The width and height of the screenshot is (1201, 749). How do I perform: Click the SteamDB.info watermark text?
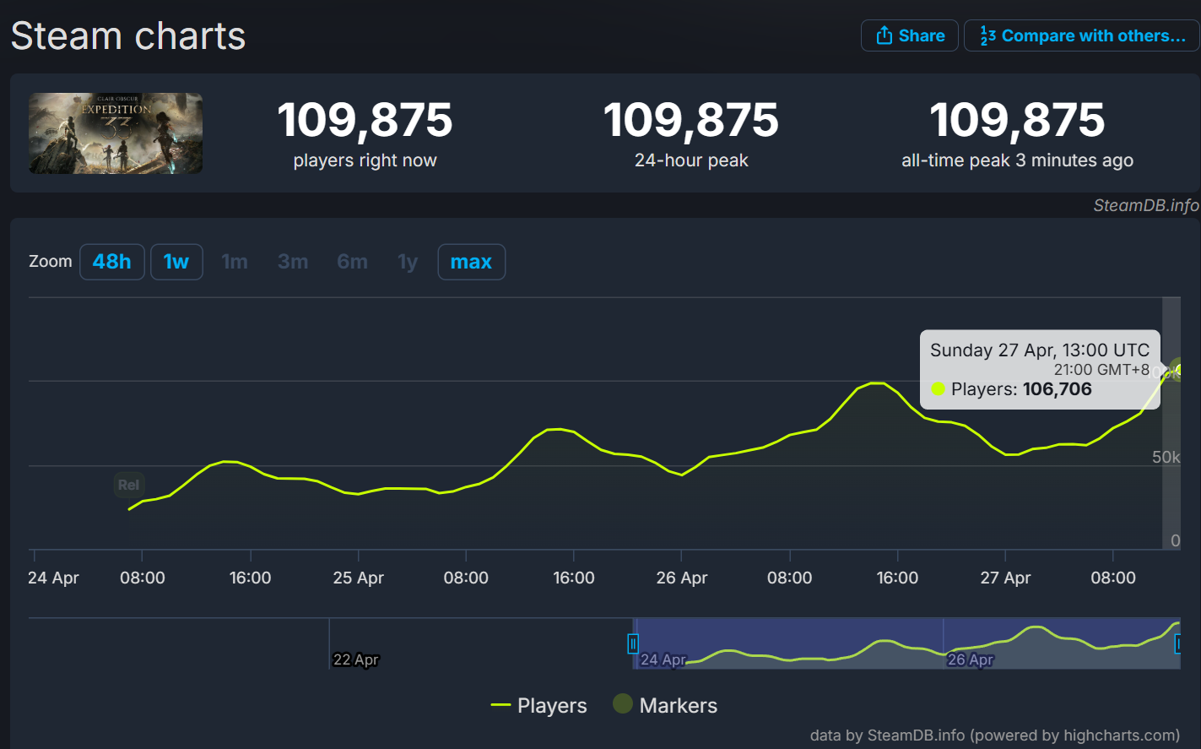tap(1145, 205)
